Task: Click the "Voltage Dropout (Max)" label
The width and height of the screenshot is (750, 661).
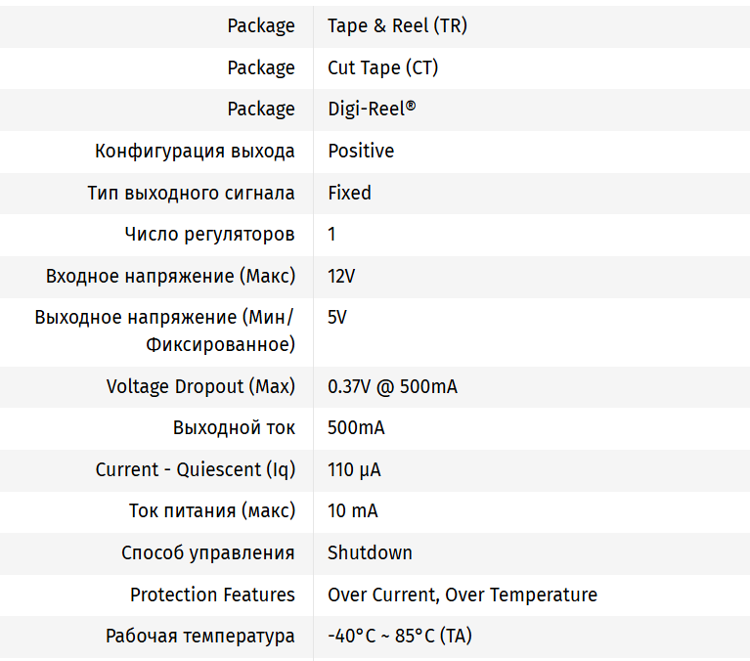Action: point(200,386)
